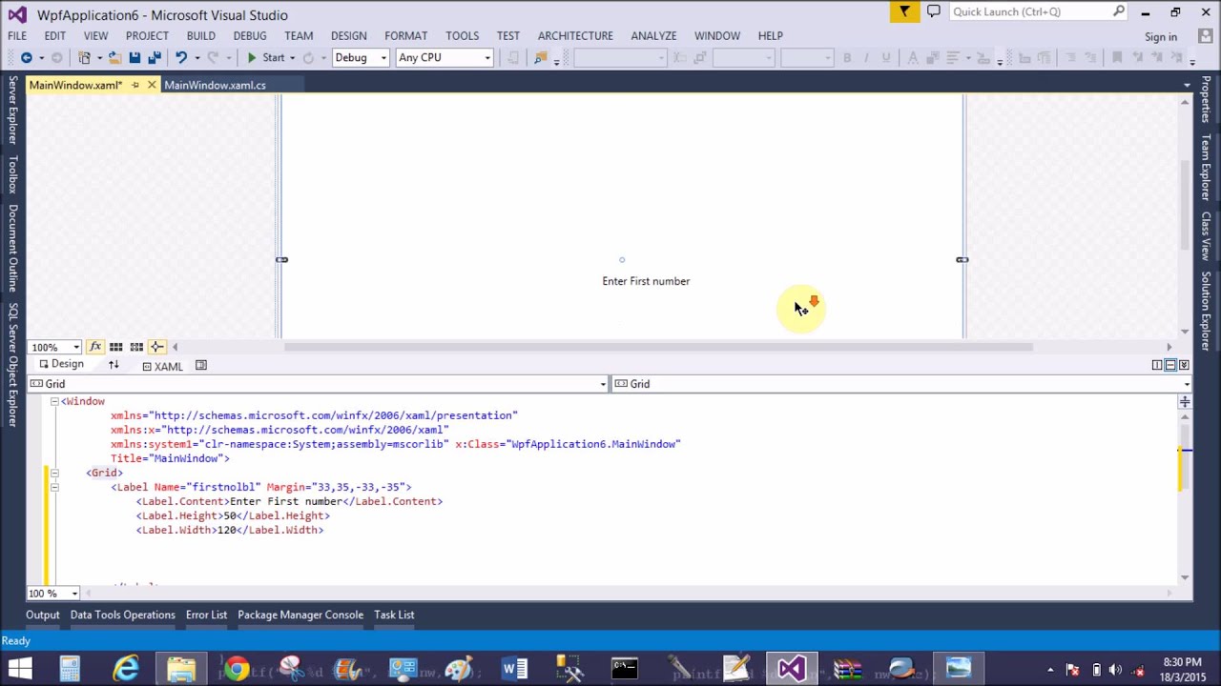Image resolution: width=1221 pixels, height=686 pixels.
Task: Click the swap panes arrows icon
Action: click(x=114, y=365)
